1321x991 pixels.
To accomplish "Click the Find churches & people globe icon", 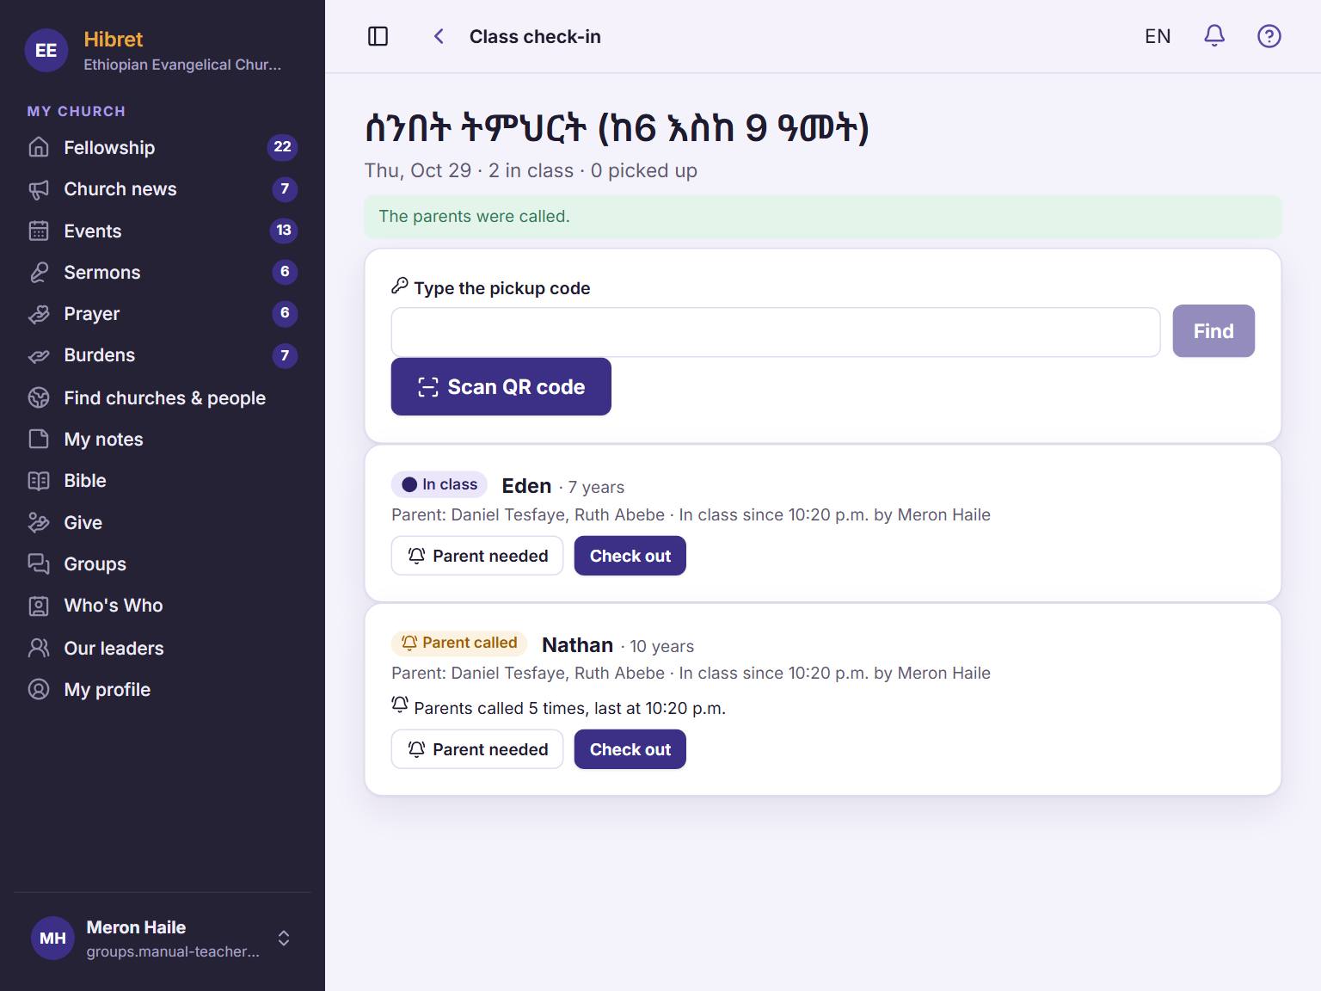I will pos(39,397).
